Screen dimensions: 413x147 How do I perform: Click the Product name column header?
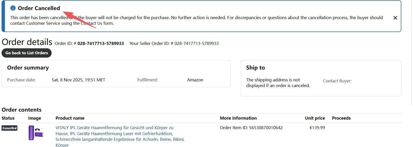click(70, 118)
